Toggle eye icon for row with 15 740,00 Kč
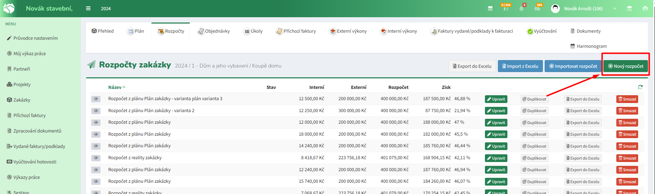Viewport: 655px width, 194px height. (96, 182)
